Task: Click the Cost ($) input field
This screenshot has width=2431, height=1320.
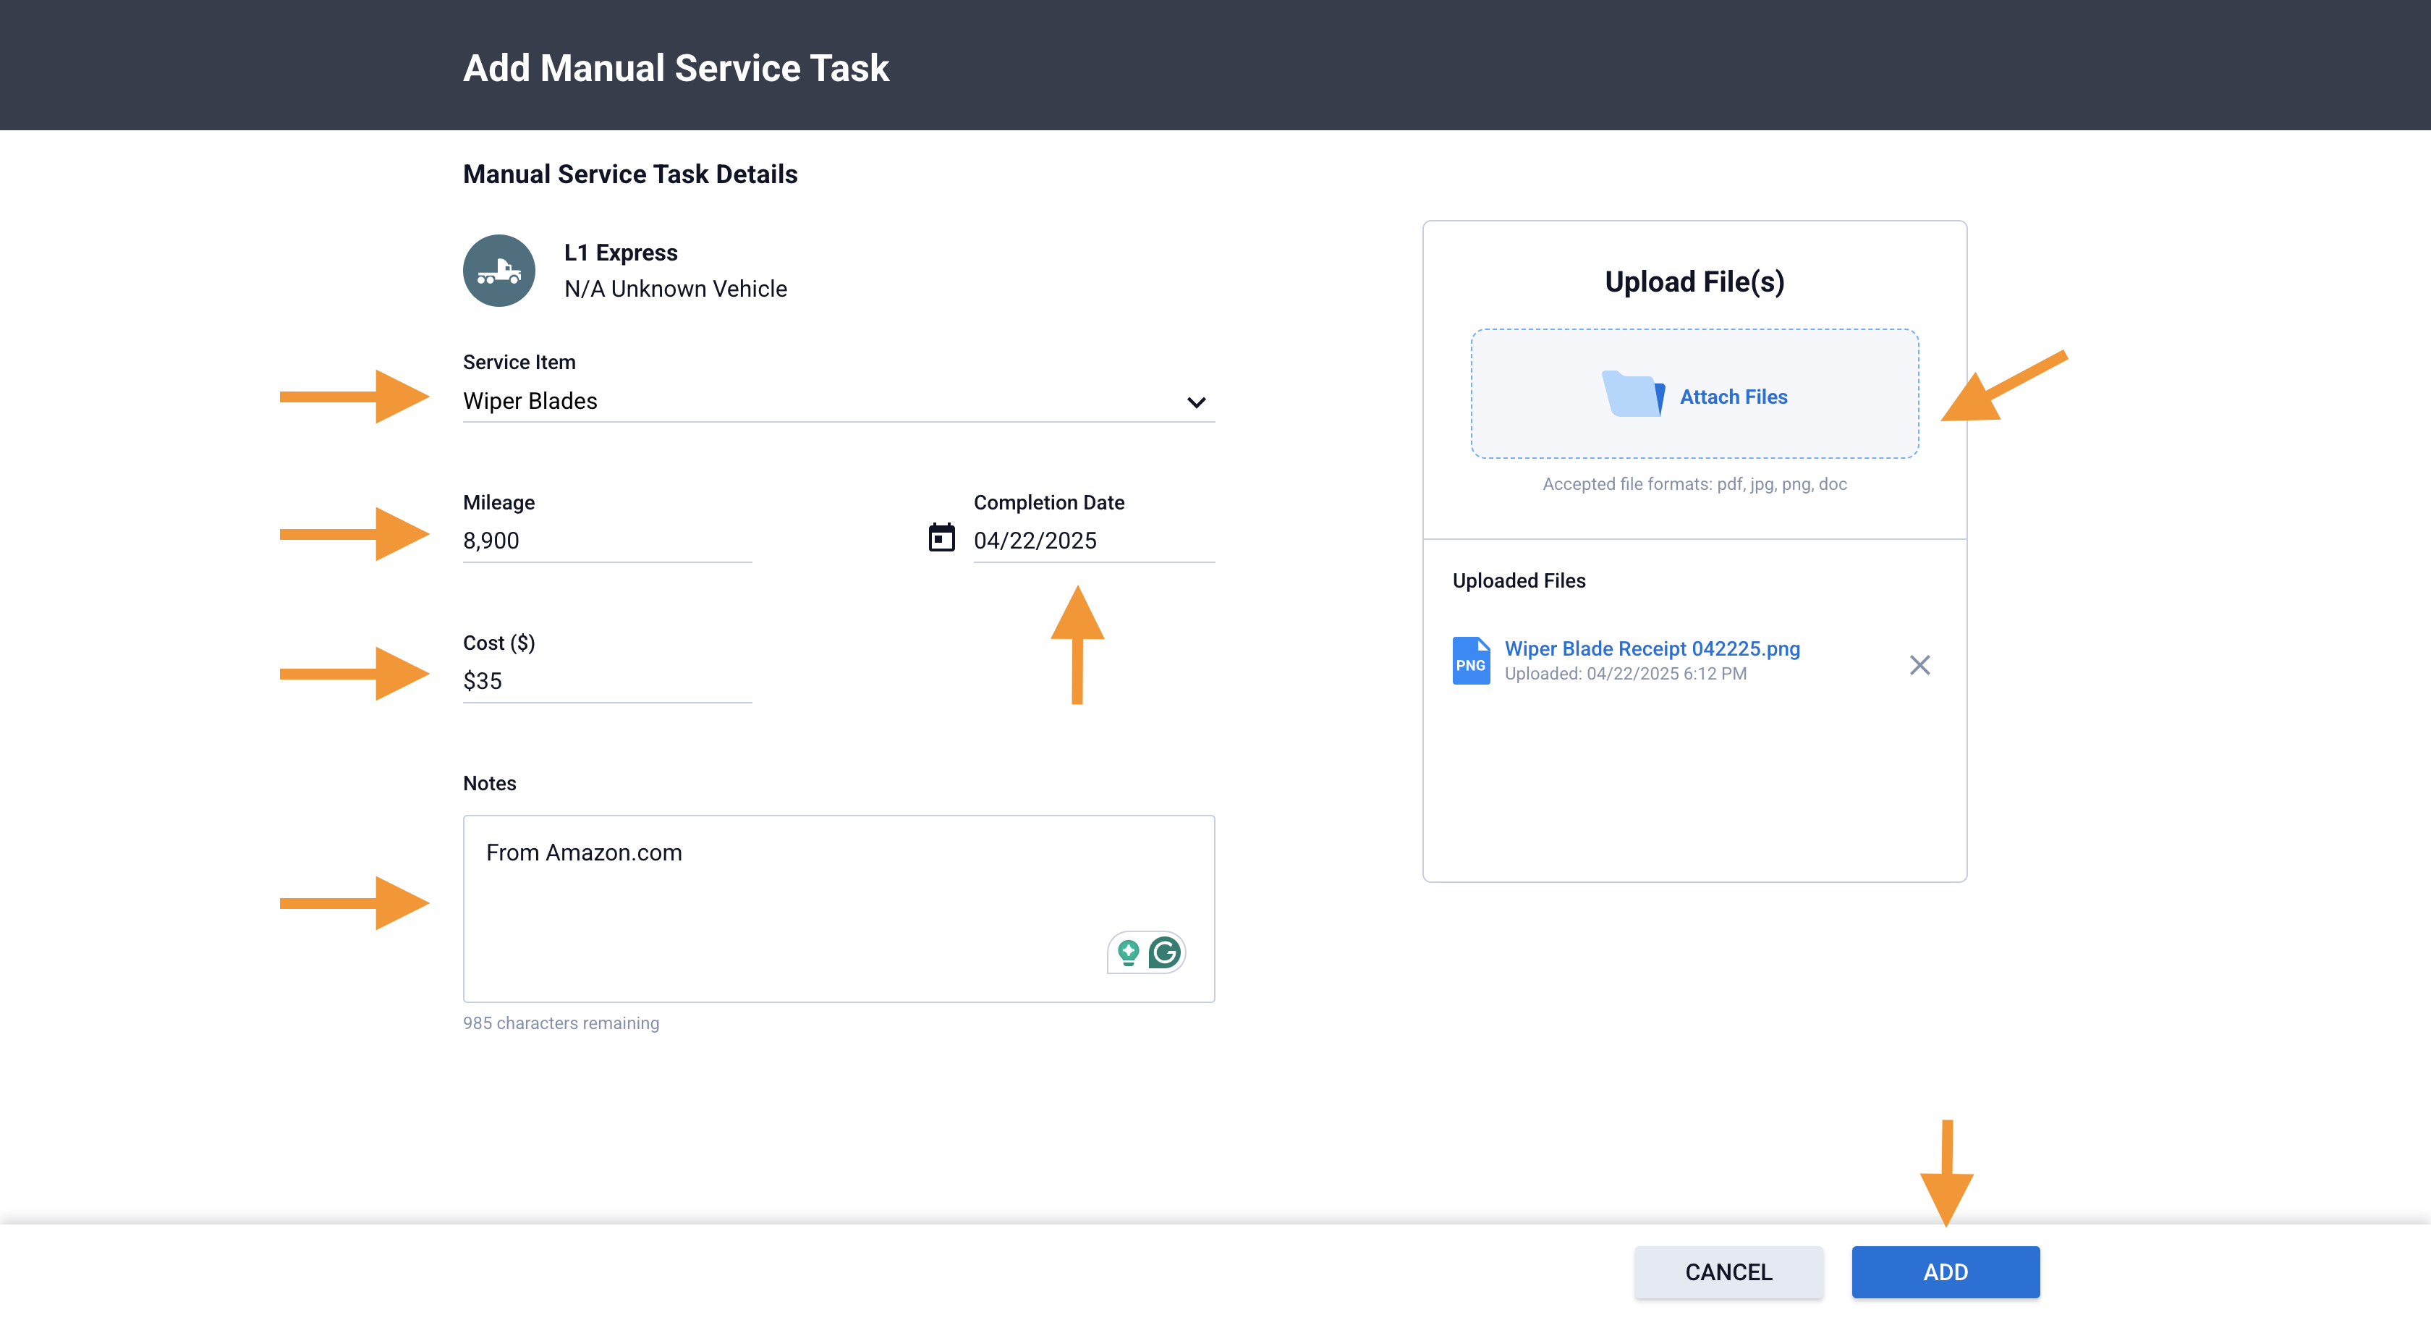Action: pyautogui.click(x=606, y=681)
